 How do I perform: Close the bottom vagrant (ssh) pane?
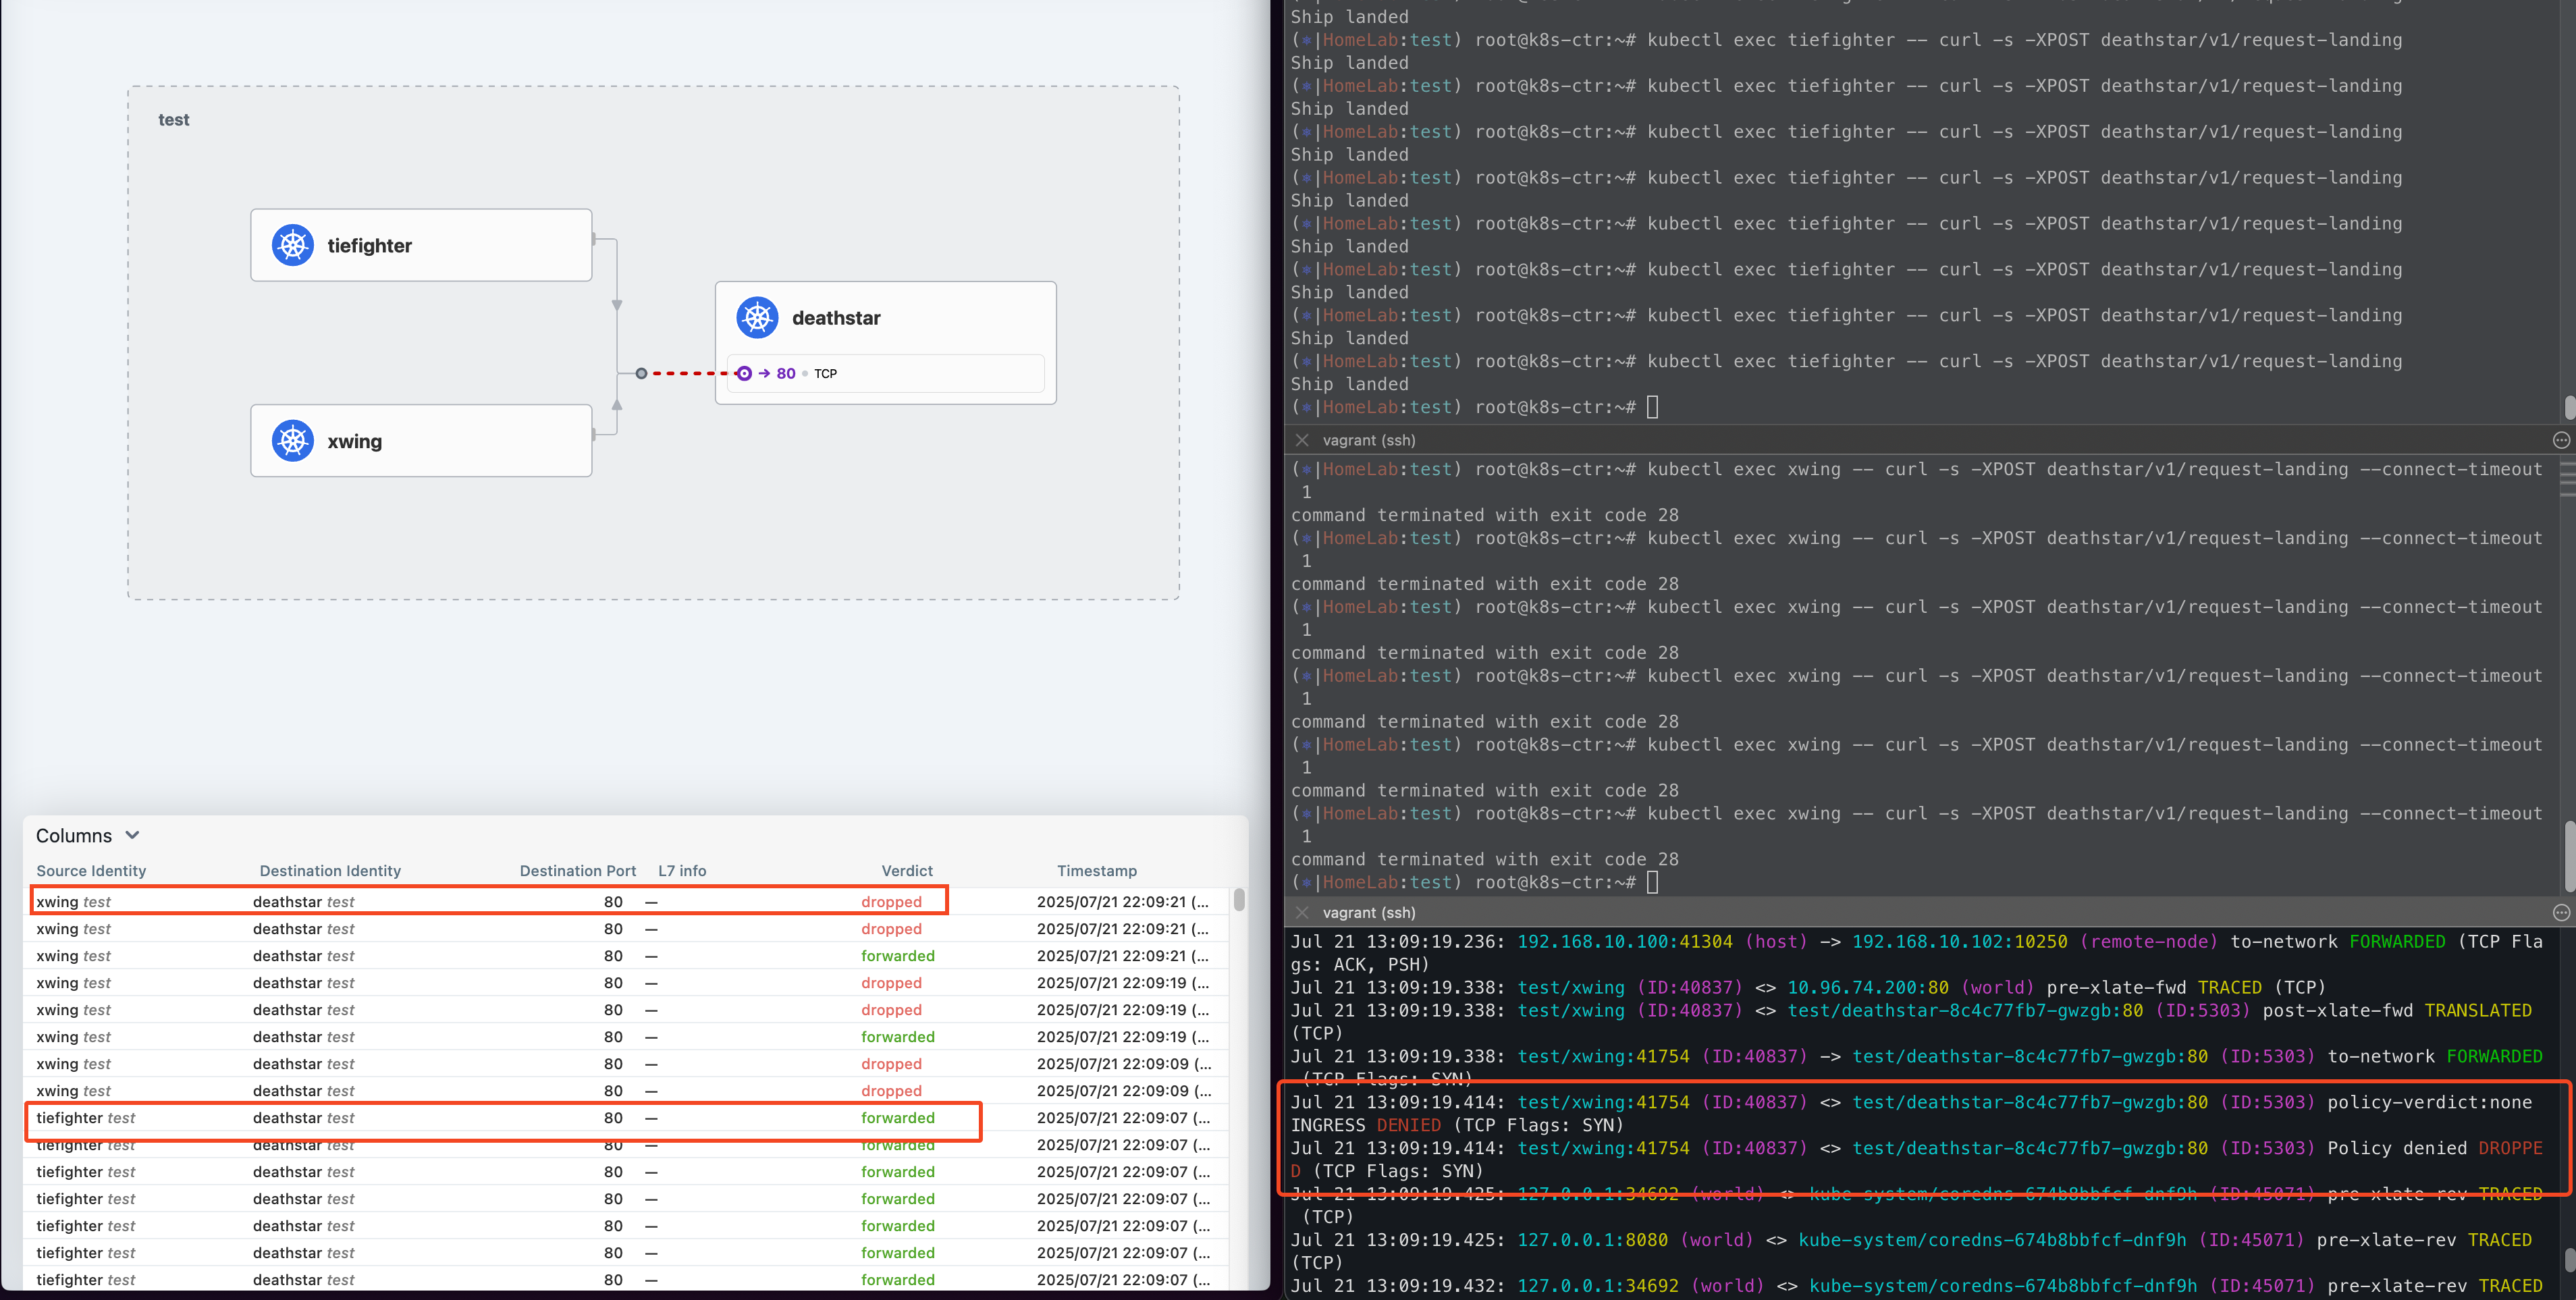click(x=1302, y=913)
